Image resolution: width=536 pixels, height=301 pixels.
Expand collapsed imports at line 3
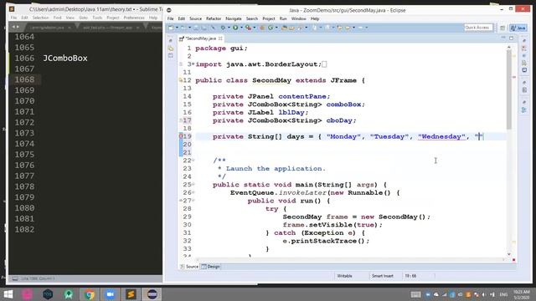(x=193, y=64)
